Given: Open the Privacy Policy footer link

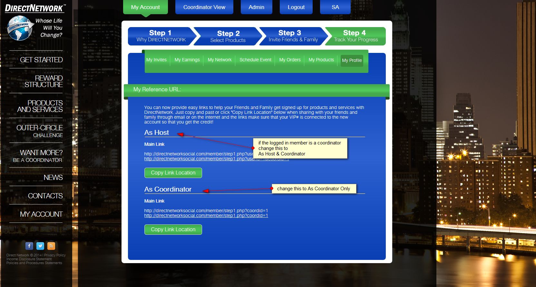Looking at the screenshot, I should click(55, 255).
